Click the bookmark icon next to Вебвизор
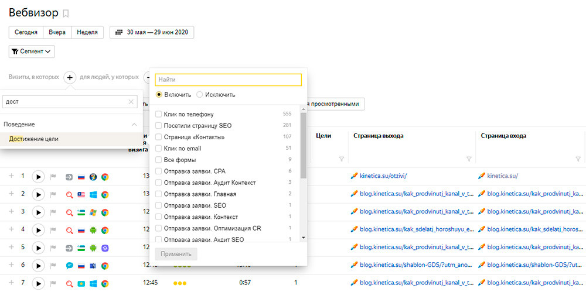The width and height of the screenshot is (586, 292). click(66, 13)
